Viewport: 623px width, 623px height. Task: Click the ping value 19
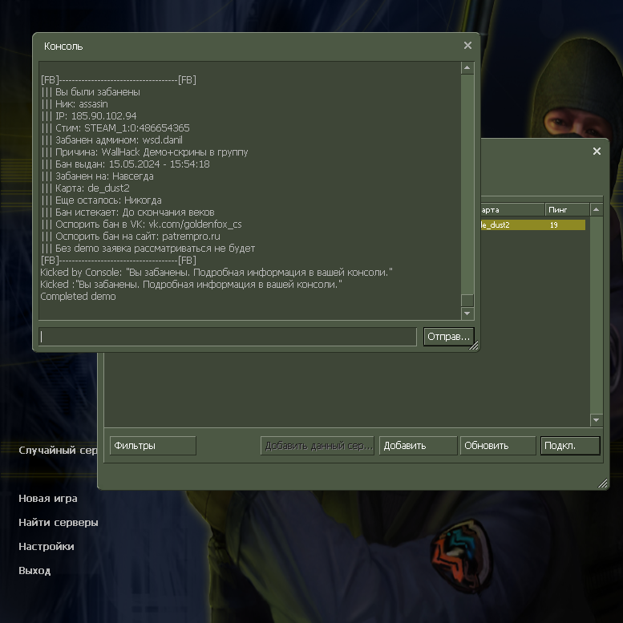pyautogui.click(x=554, y=225)
